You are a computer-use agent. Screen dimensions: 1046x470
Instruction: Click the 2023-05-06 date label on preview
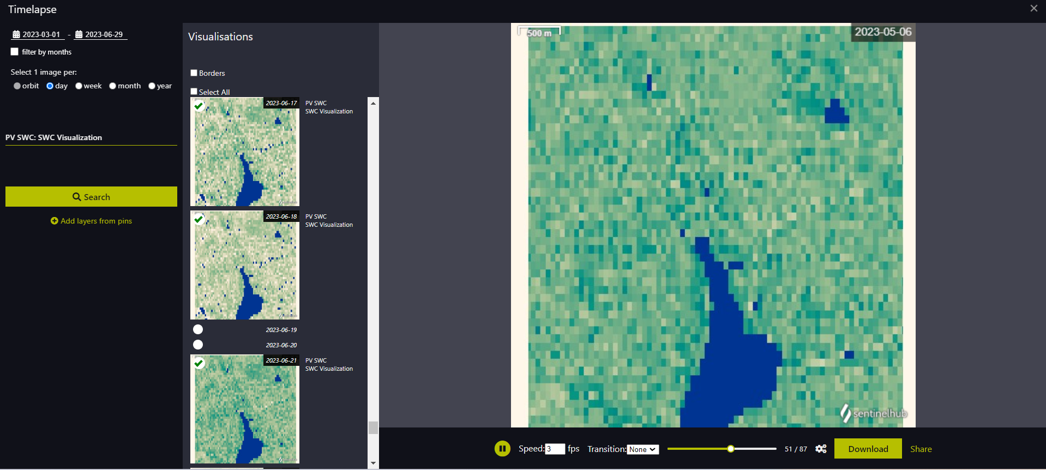pos(883,32)
